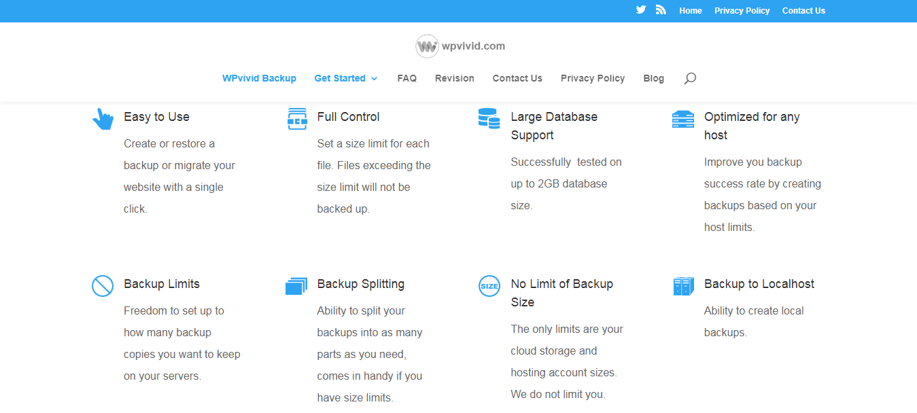Click the Large Database Support heading
Viewport: 917px width, 413px height.
pyautogui.click(x=554, y=126)
